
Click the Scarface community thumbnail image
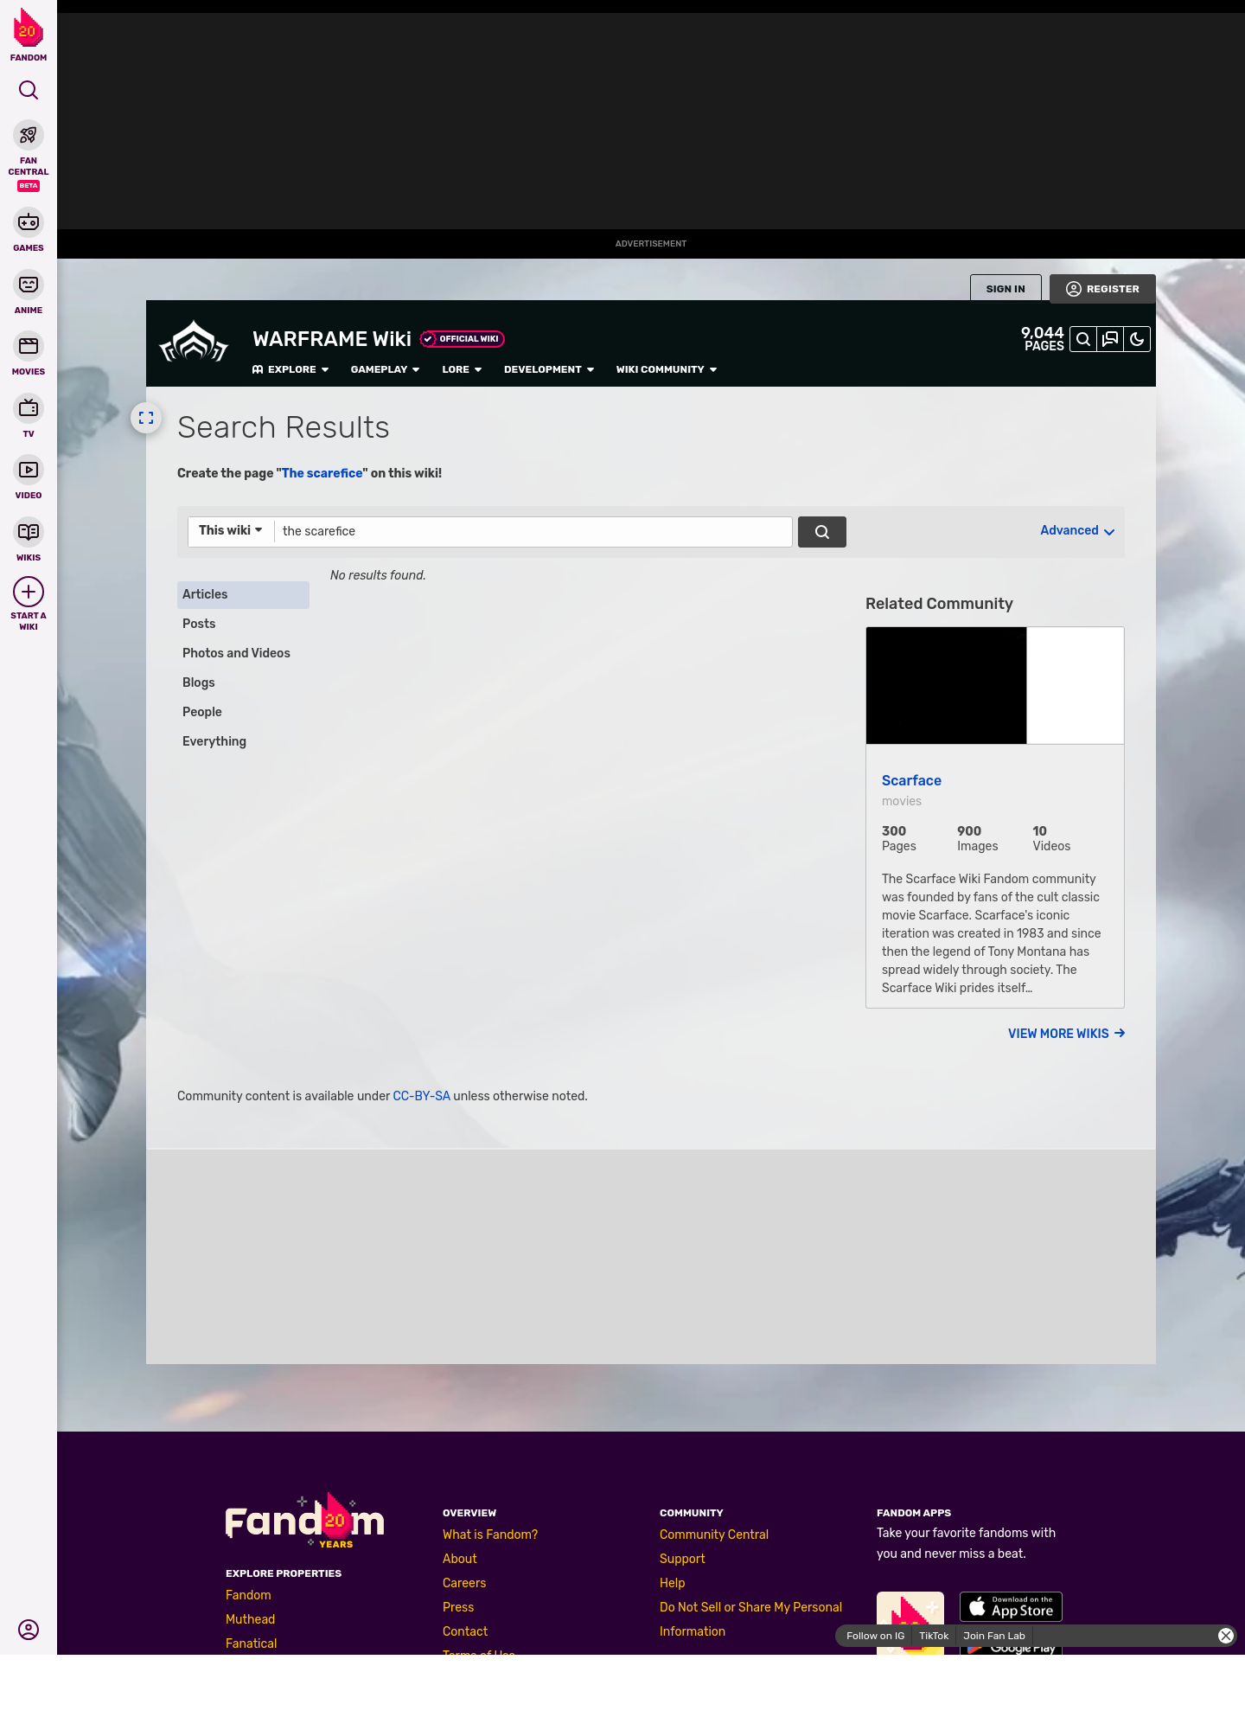pyautogui.click(x=995, y=685)
